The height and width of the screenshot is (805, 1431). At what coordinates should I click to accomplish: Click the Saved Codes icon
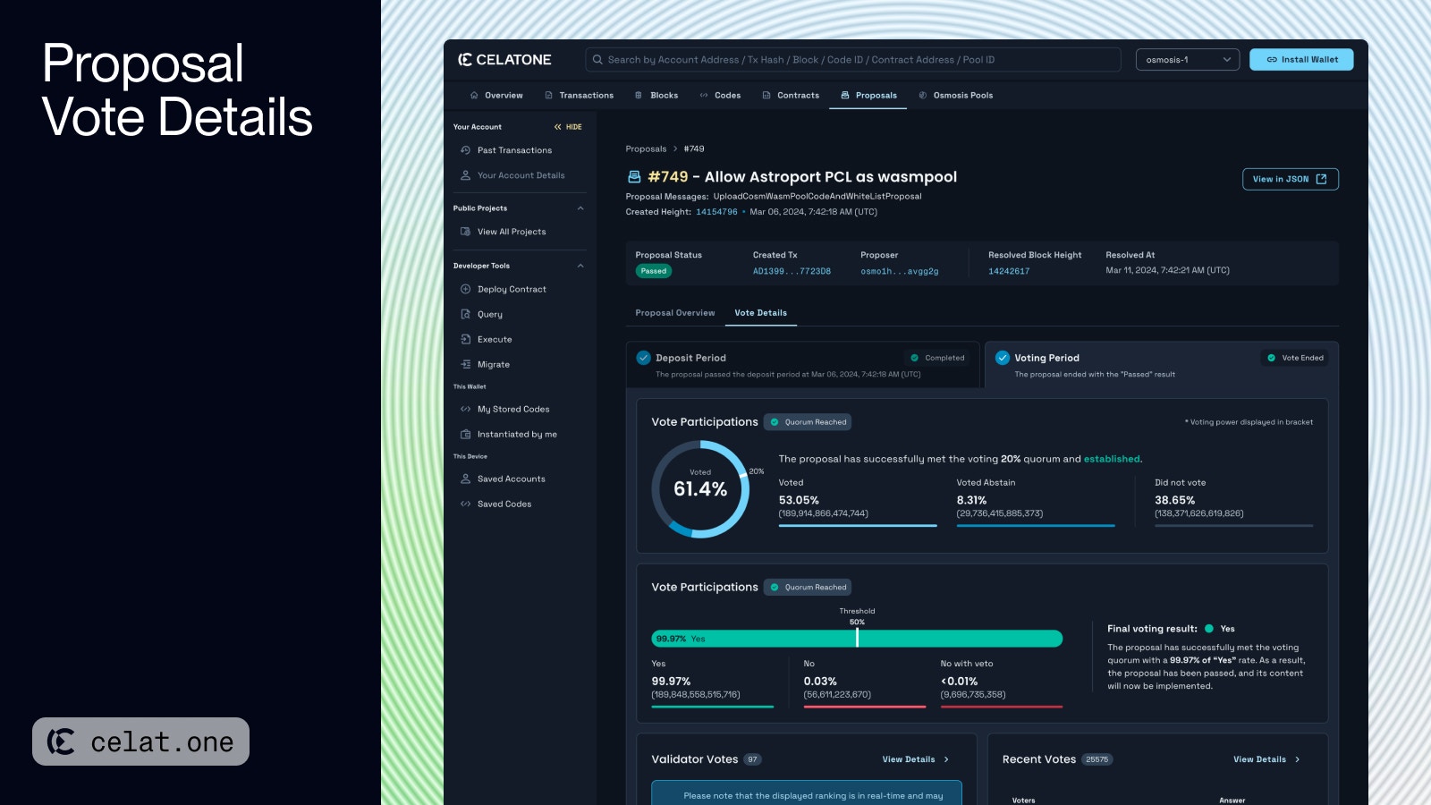pos(465,504)
